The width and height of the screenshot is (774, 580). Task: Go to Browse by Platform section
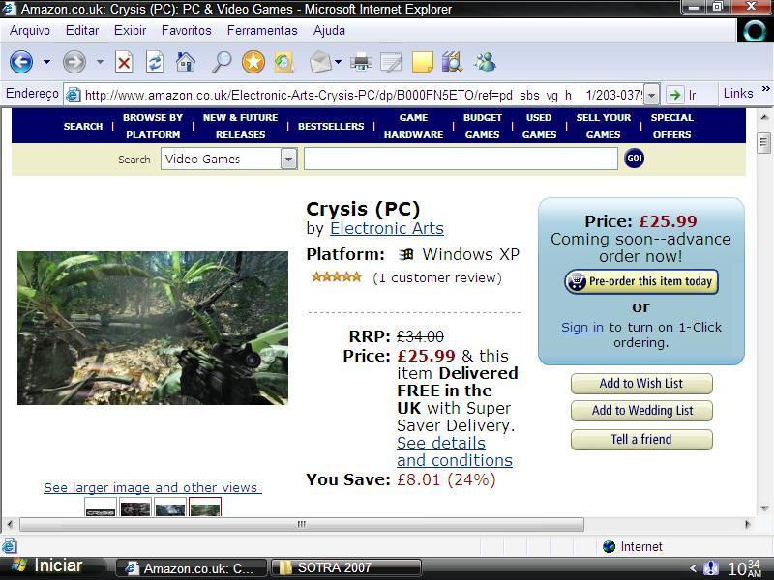click(x=153, y=126)
